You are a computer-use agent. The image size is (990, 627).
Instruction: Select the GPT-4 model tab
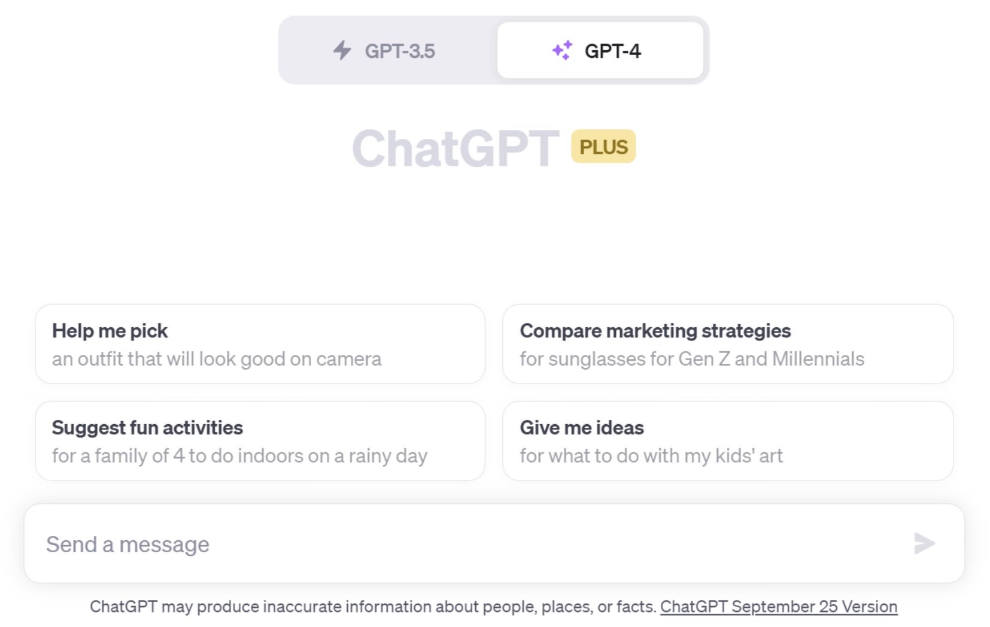(600, 50)
